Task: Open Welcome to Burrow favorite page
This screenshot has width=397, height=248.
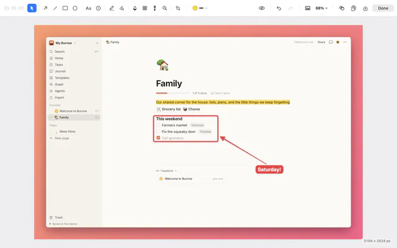Action: pos(74,111)
